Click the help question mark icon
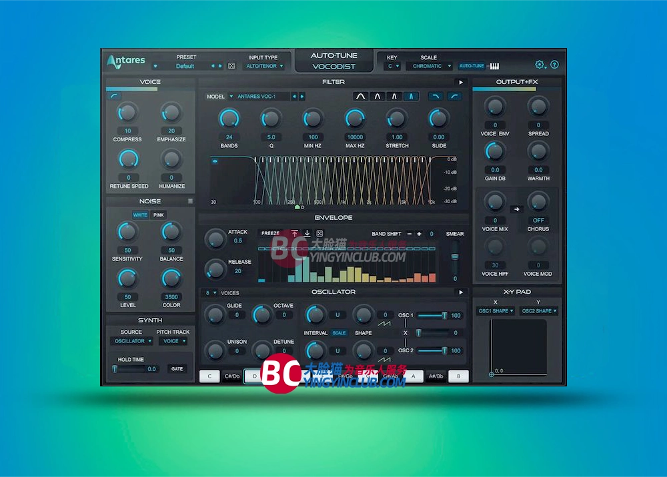This screenshot has width=667, height=477. pos(554,65)
